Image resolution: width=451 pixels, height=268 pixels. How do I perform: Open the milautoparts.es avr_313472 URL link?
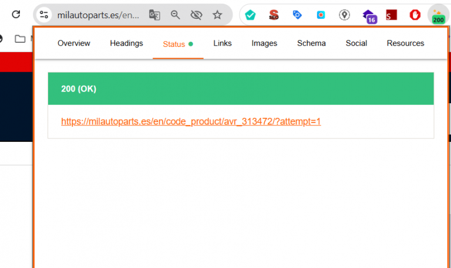click(x=191, y=121)
